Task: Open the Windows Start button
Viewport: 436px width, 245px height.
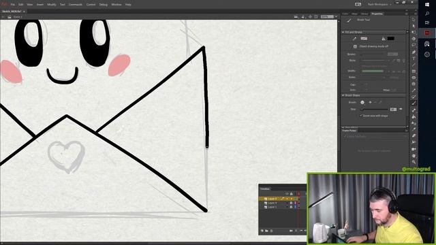Action: click(427, 5)
